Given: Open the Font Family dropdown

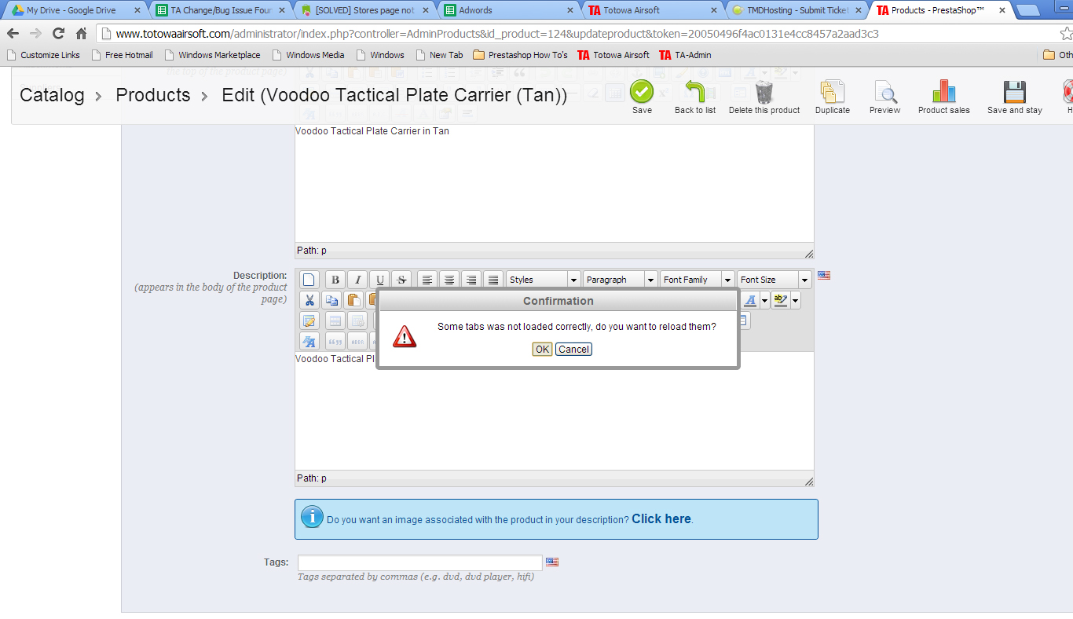Looking at the screenshot, I should click(x=698, y=280).
